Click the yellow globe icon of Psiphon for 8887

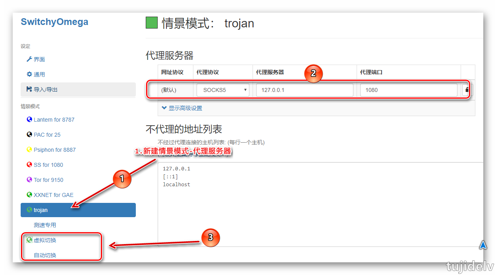(29, 149)
